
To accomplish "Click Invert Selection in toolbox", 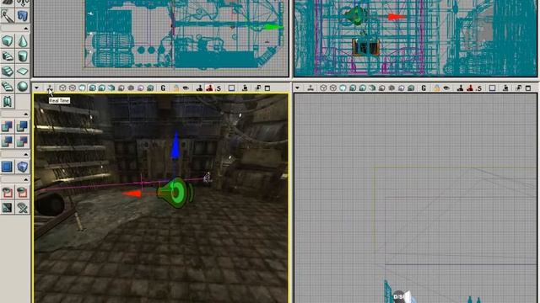I will click(8, 208).
